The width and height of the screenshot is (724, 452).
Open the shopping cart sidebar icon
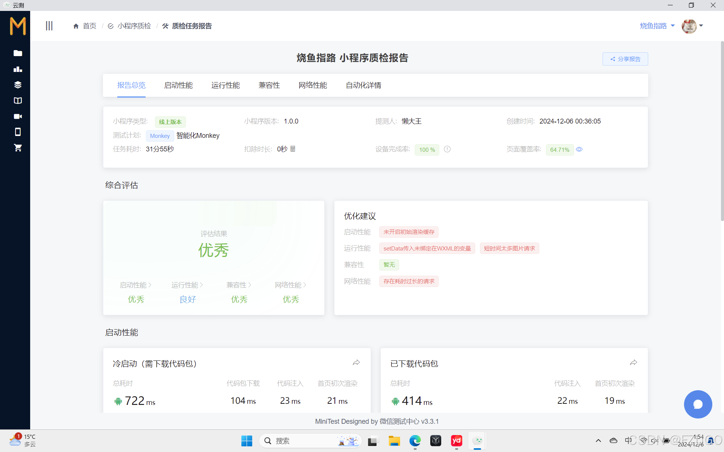[x=18, y=148]
